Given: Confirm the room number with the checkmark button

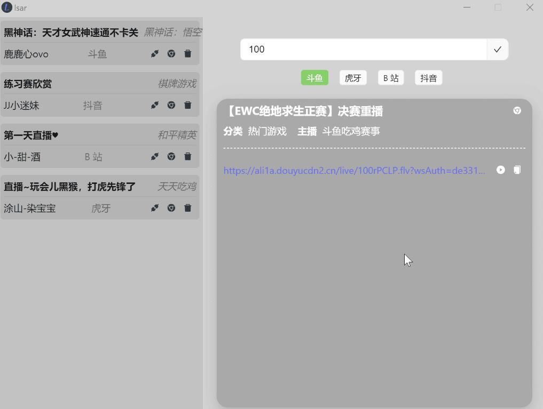Looking at the screenshot, I should coord(497,50).
